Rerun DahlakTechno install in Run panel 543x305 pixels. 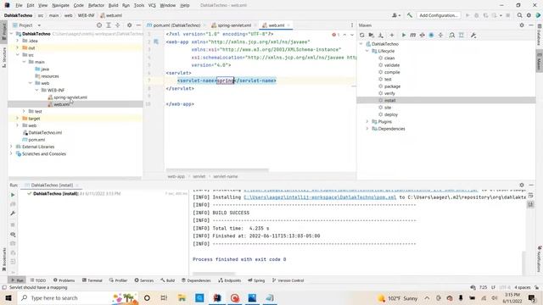pos(13,195)
